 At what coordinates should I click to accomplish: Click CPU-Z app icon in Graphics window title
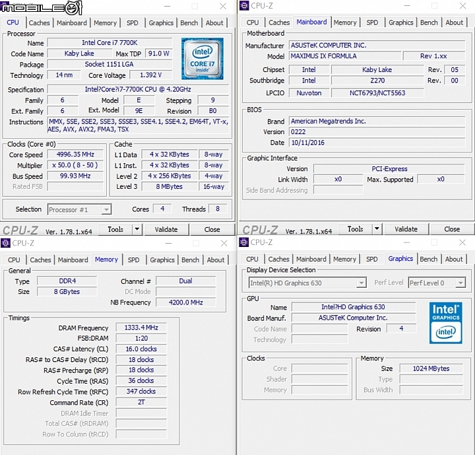pos(244,242)
